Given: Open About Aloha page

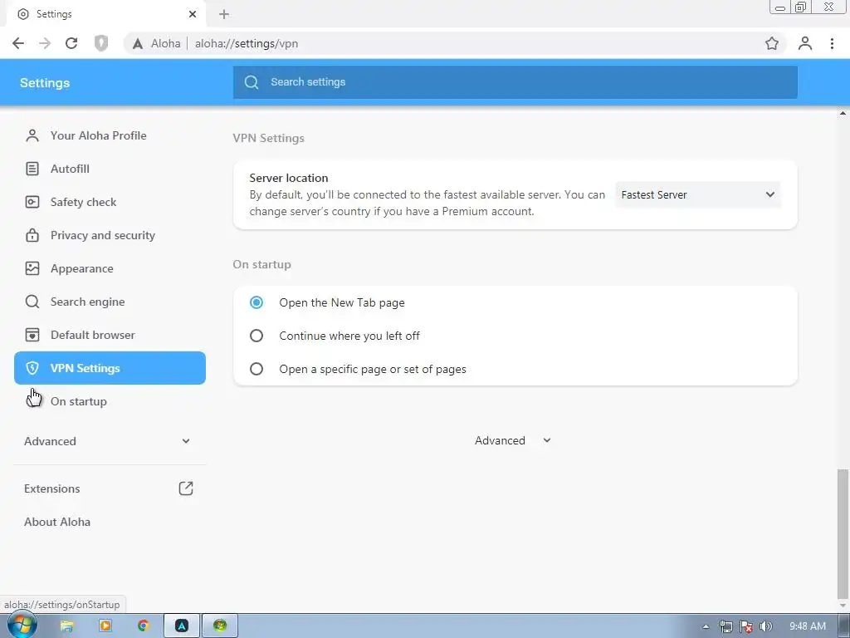Looking at the screenshot, I should pyautogui.click(x=57, y=522).
